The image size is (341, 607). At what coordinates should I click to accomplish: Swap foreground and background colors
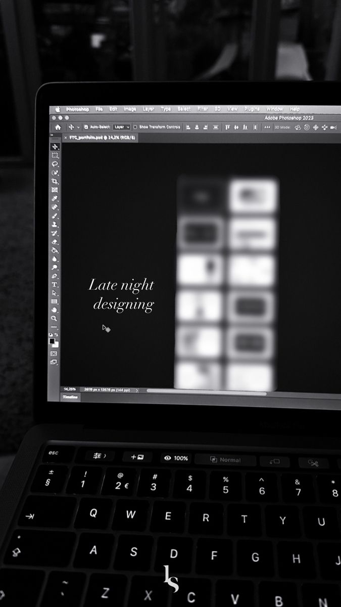[x=57, y=335]
